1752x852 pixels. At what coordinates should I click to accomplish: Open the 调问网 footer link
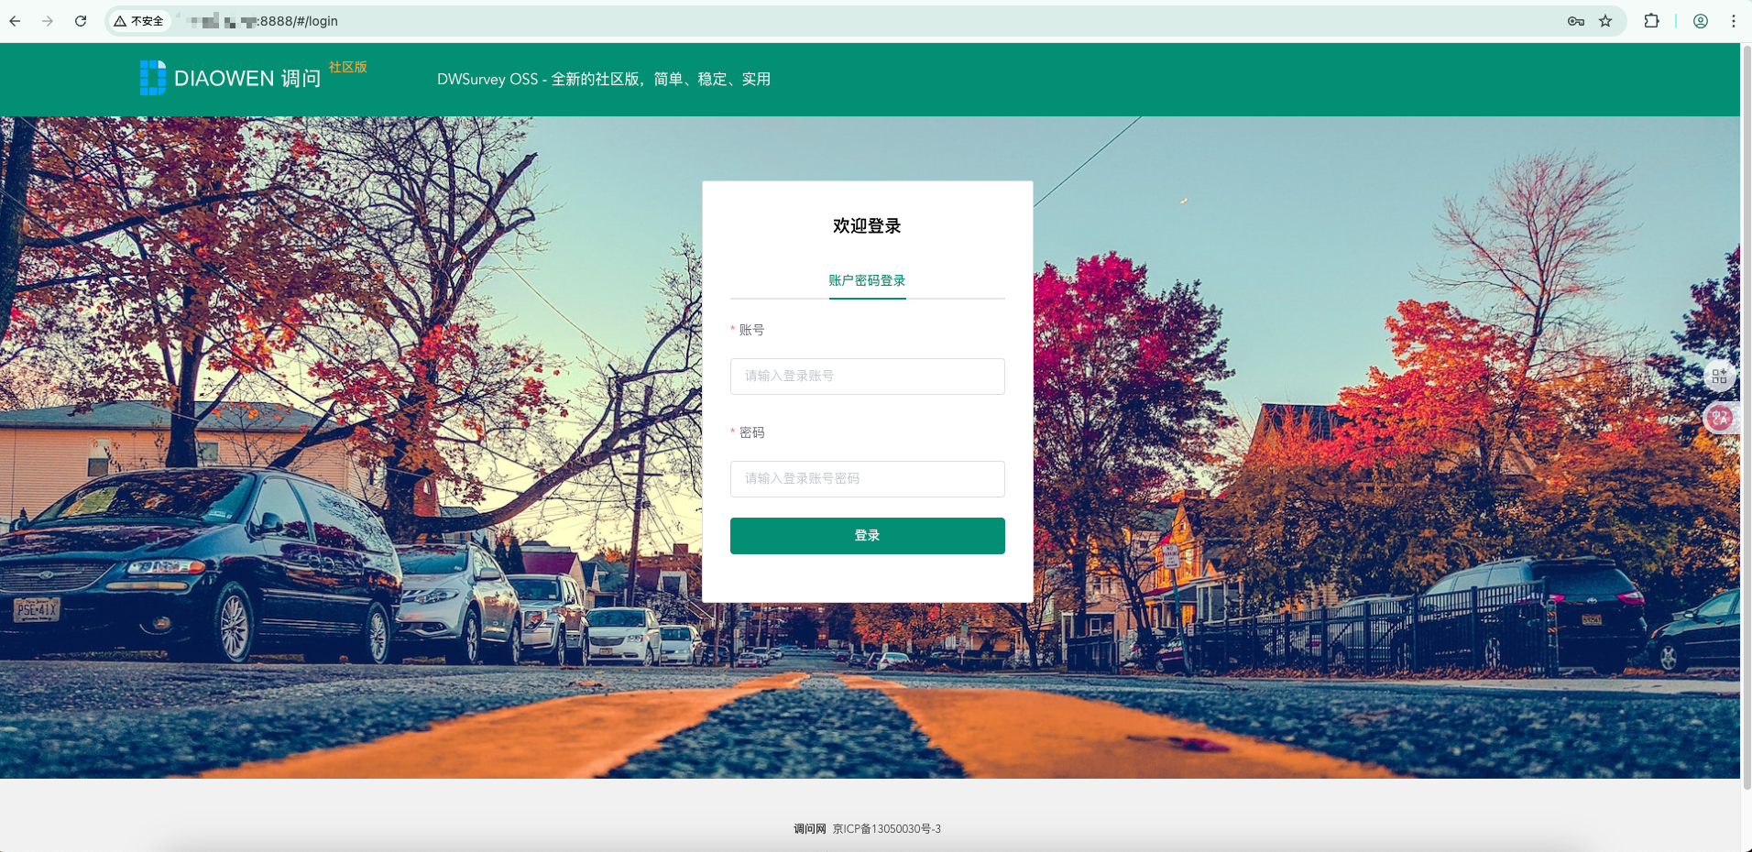pyautogui.click(x=810, y=829)
